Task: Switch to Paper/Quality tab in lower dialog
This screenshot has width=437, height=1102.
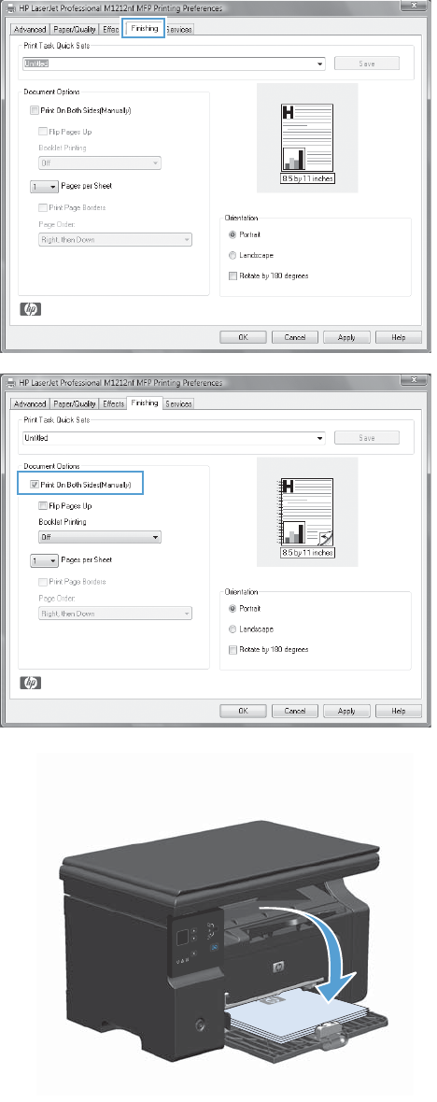Action: 75,403
